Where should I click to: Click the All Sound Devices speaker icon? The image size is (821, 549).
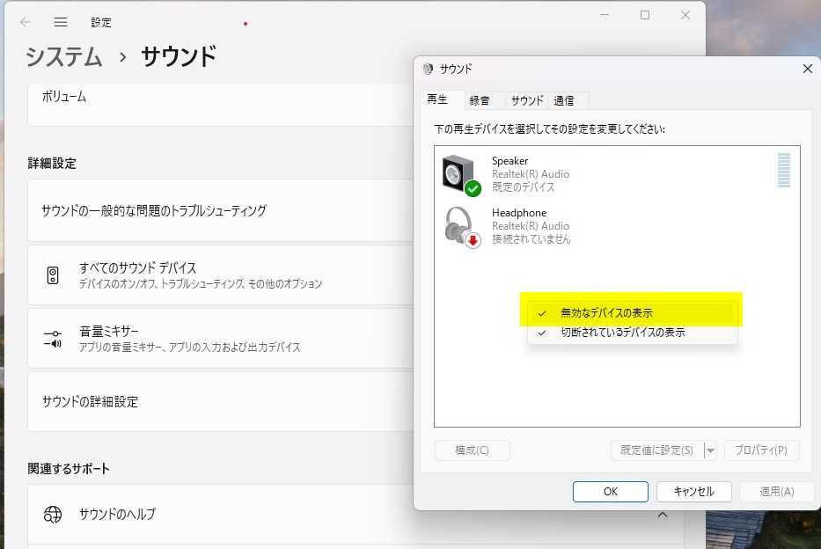(53, 275)
